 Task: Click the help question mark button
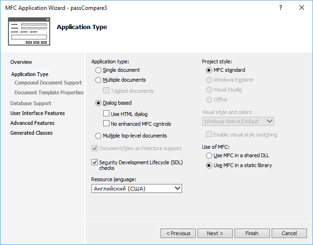[281, 8]
